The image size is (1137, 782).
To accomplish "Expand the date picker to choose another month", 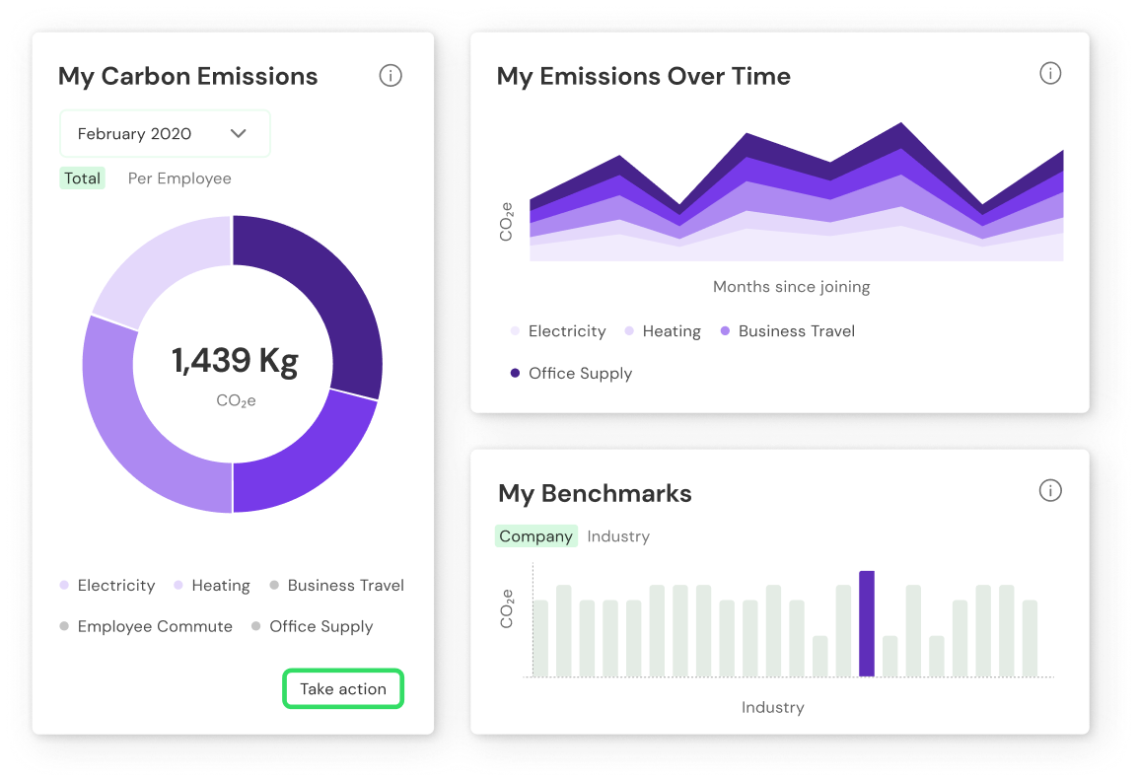I will point(165,133).
